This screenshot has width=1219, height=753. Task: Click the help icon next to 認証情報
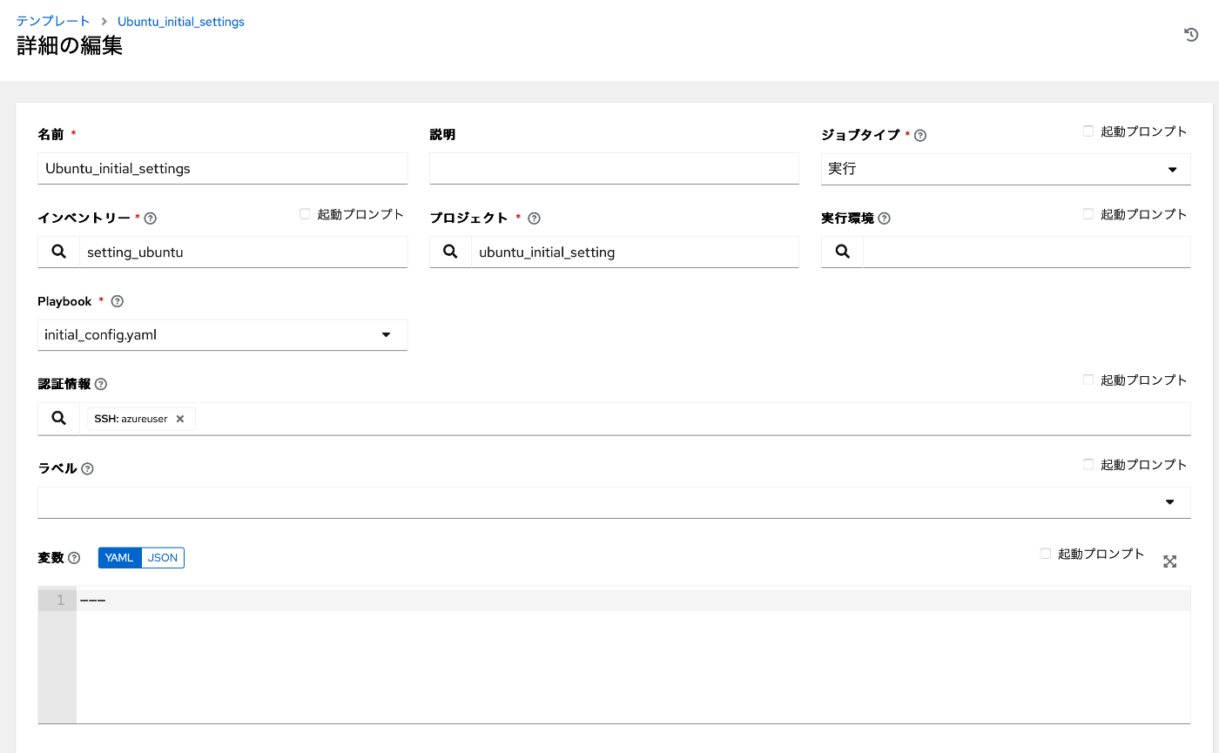tap(101, 384)
